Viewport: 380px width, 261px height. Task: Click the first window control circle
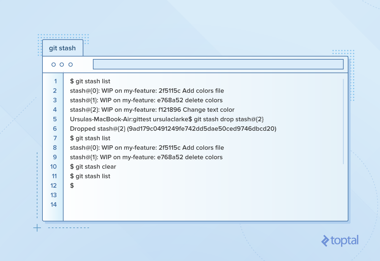(x=53, y=65)
